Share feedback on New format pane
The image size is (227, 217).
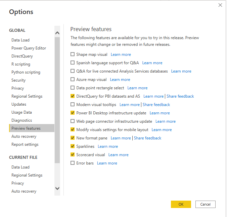[x=147, y=138]
